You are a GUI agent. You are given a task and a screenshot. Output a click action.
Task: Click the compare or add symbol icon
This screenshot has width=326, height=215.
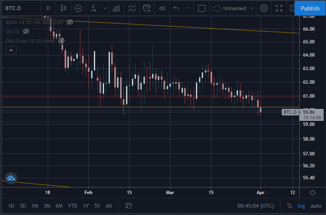[78, 8]
